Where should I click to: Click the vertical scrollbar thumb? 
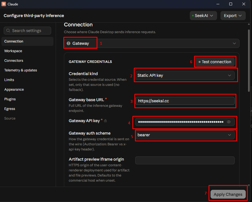tap(249, 61)
